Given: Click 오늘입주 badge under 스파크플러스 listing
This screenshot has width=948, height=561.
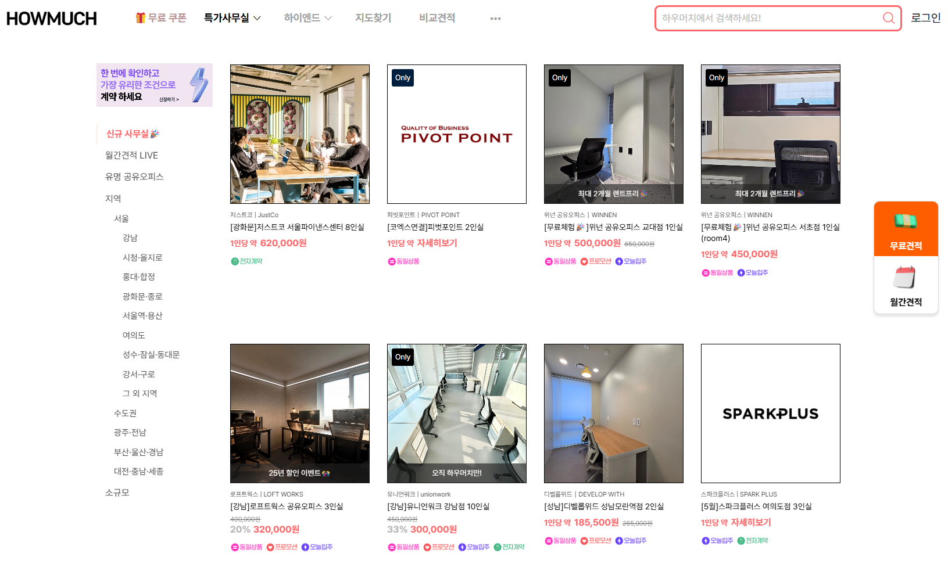Looking at the screenshot, I should (717, 541).
